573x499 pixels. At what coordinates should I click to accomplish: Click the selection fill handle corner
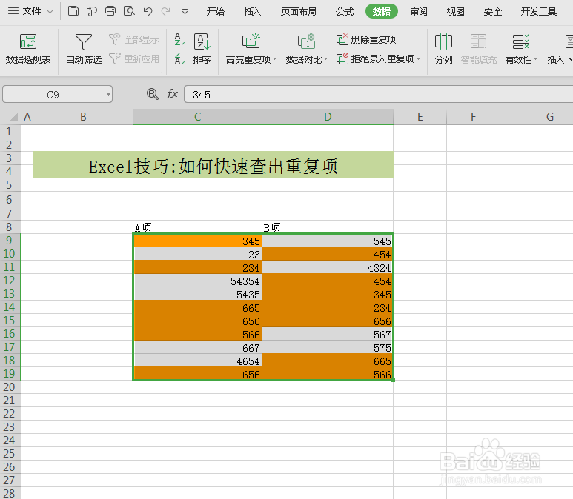click(393, 381)
